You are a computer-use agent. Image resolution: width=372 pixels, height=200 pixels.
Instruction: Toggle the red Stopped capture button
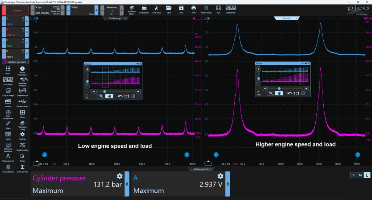point(15,11)
